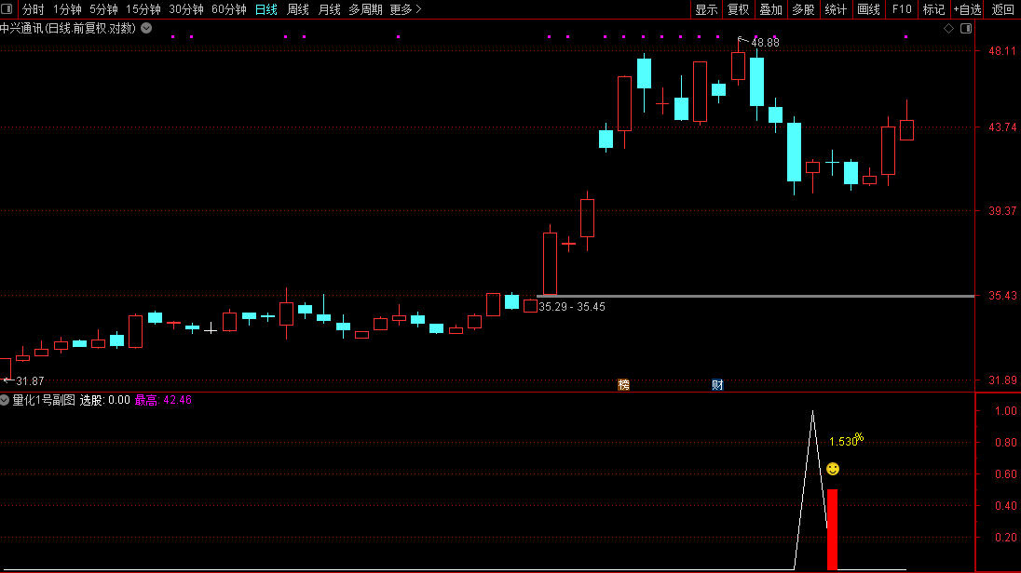Viewport: 1021px width, 573px height.
Task: Click 多股 multi-stock button
Action: pyautogui.click(x=804, y=9)
